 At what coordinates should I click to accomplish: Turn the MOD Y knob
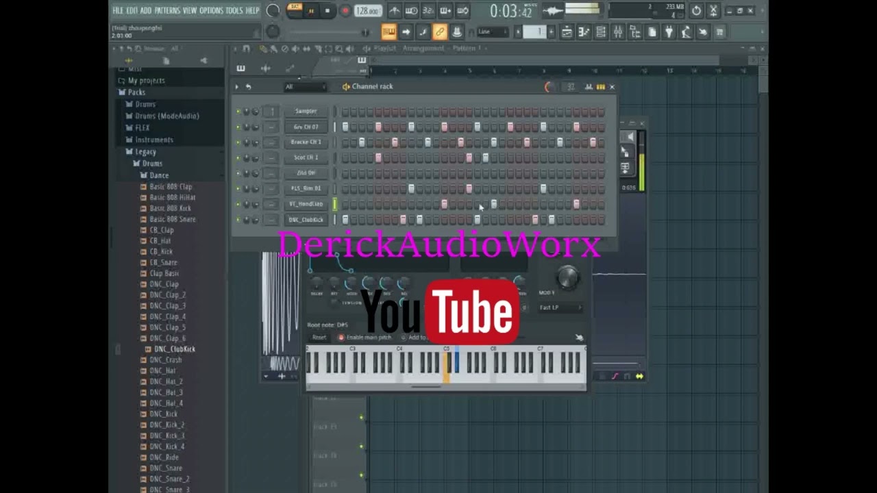(x=568, y=277)
